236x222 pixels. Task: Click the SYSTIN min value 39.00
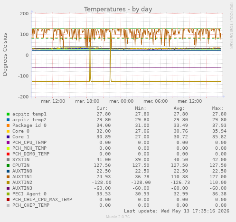coord(142,160)
